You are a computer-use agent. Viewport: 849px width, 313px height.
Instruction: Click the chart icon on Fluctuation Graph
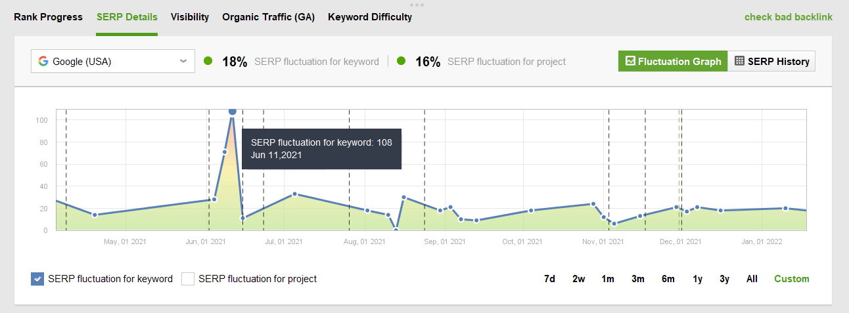click(630, 61)
